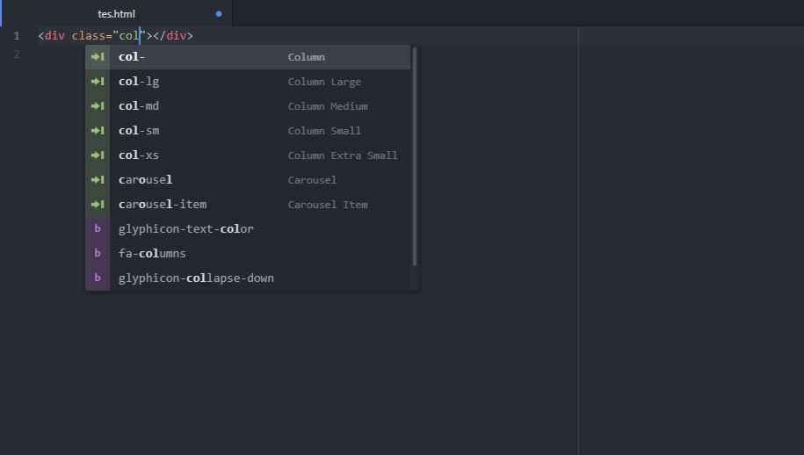Click the 'Carousel Item' description text

(328, 205)
